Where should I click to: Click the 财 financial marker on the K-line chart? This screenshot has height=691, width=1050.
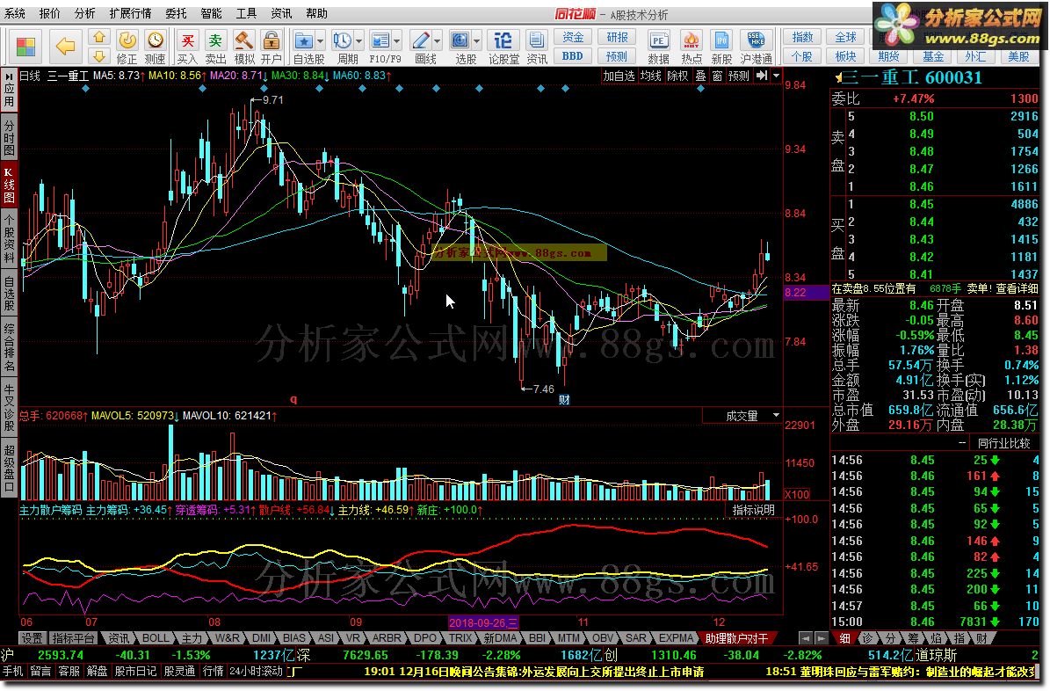click(x=564, y=399)
